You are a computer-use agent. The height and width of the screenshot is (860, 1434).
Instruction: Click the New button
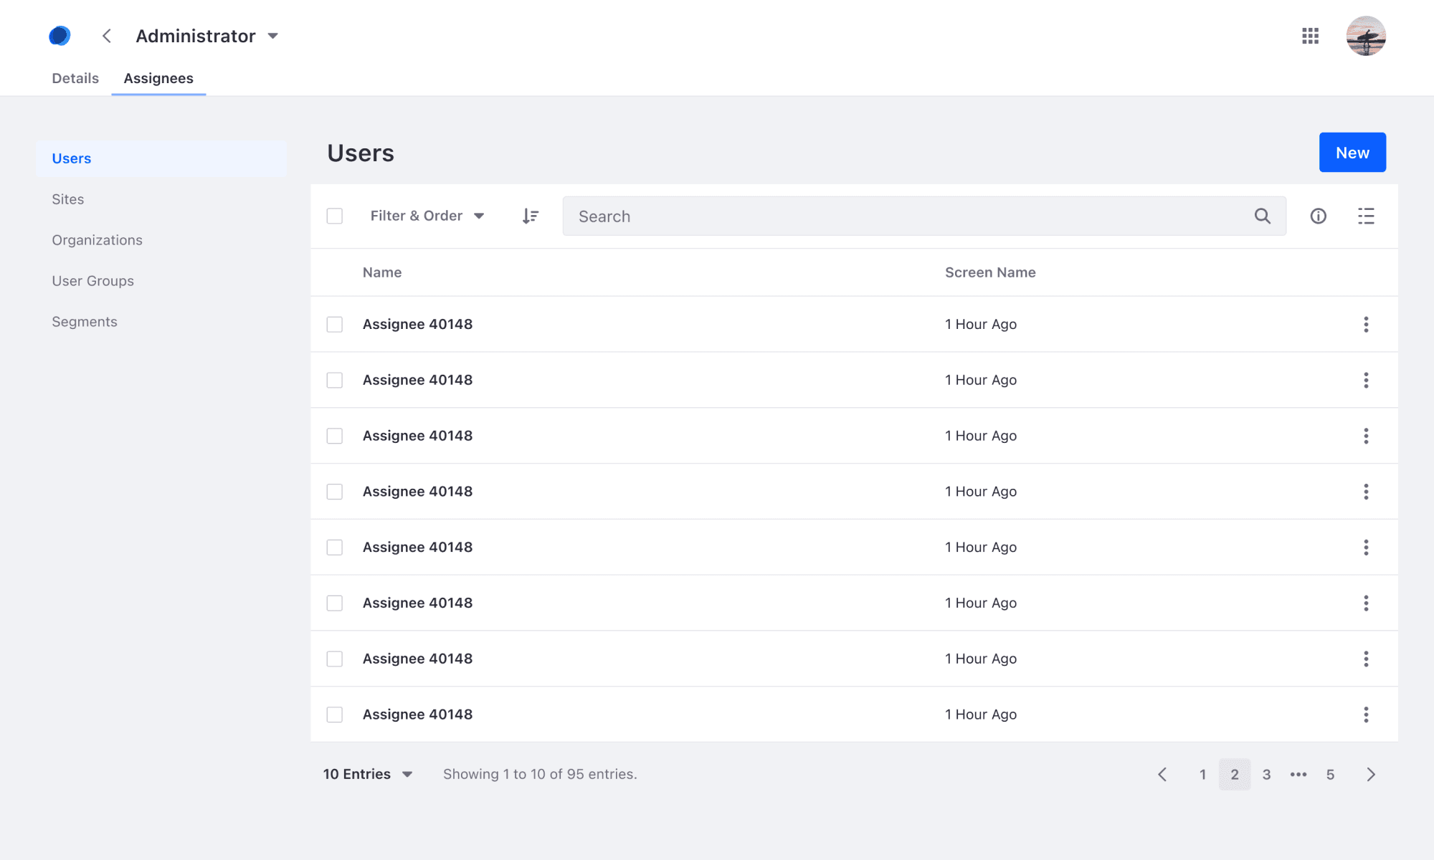[1352, 152]
